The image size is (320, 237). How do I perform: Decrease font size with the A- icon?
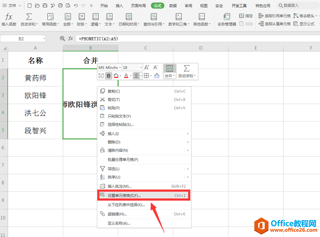point(156,67)
